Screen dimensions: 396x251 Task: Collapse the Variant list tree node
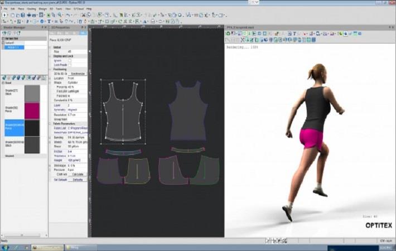[3, 38]
